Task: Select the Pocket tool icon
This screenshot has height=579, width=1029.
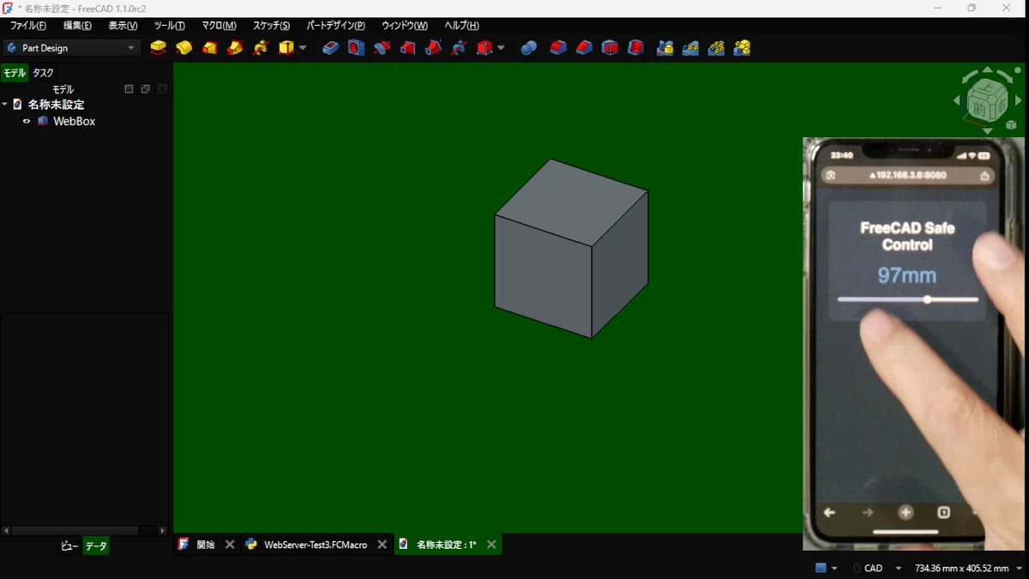Action: 331,48
